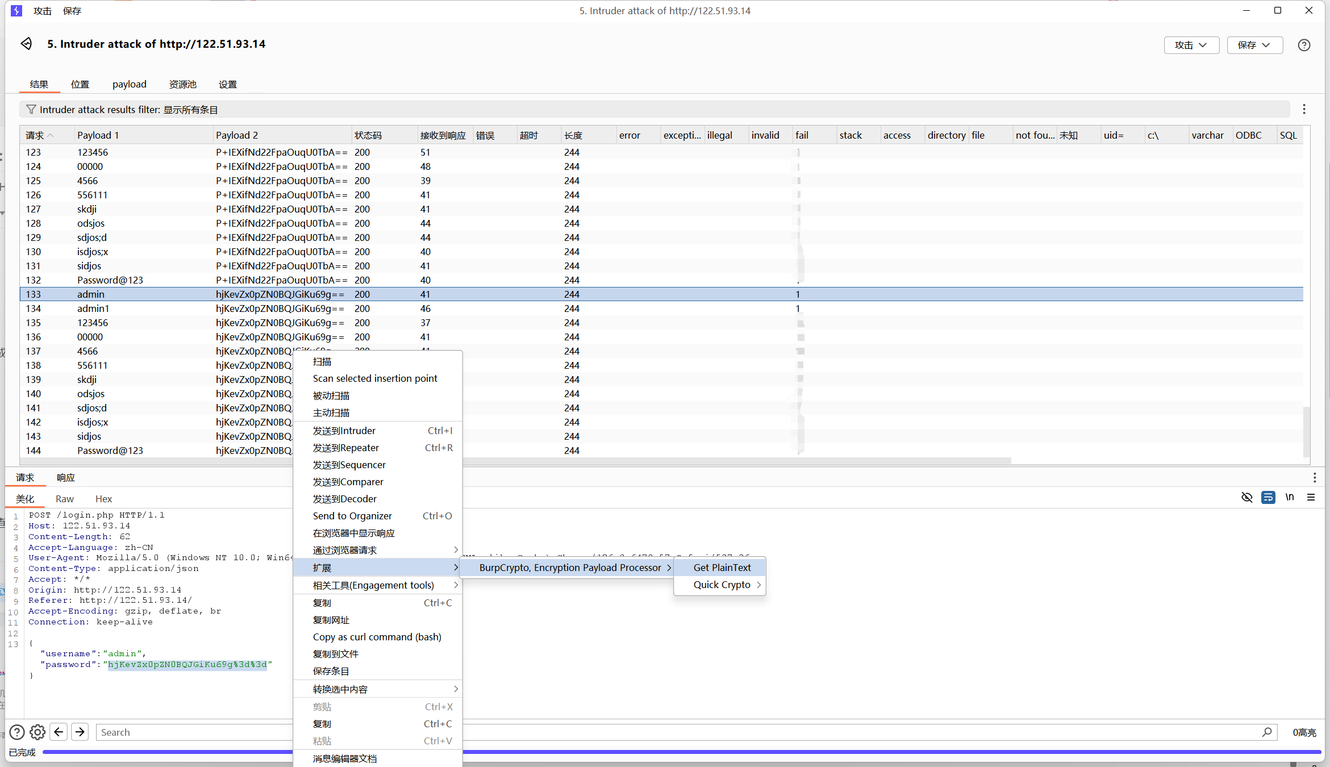
Task: Click the attack progress bar at bottom
Action: tap(682, 752)
